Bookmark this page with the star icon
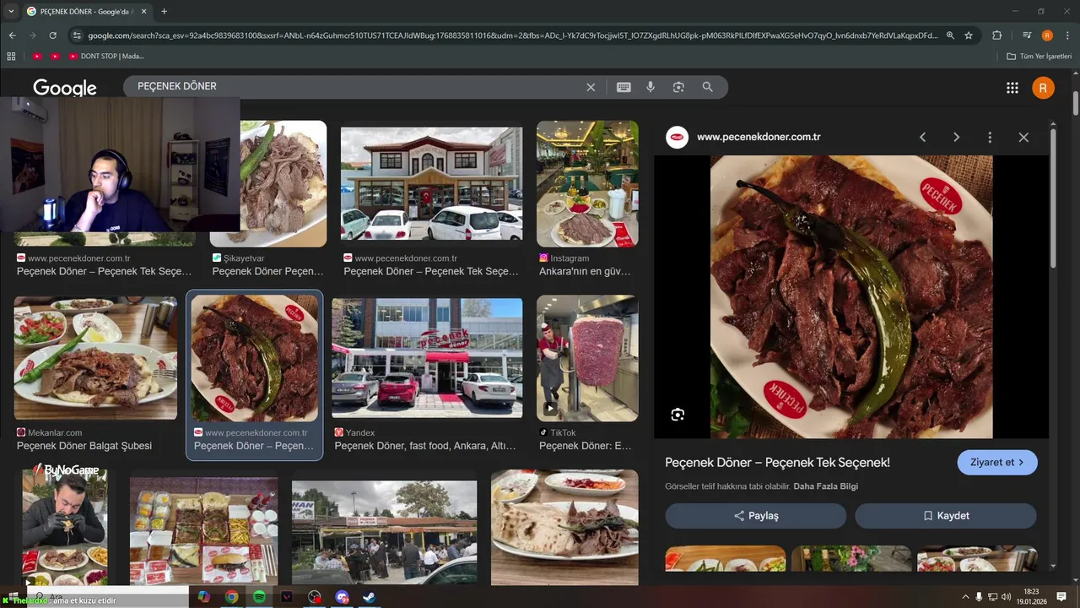This screenshot has width=1080, height=608. point(969,35)
